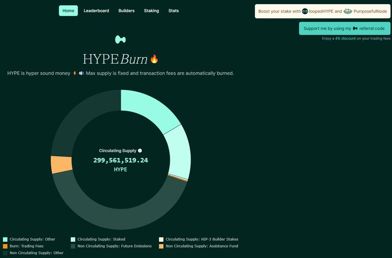Click the speaker emoji in the tagline
Viewport: 392px width, 258px height.
click(x=81, y=74)
